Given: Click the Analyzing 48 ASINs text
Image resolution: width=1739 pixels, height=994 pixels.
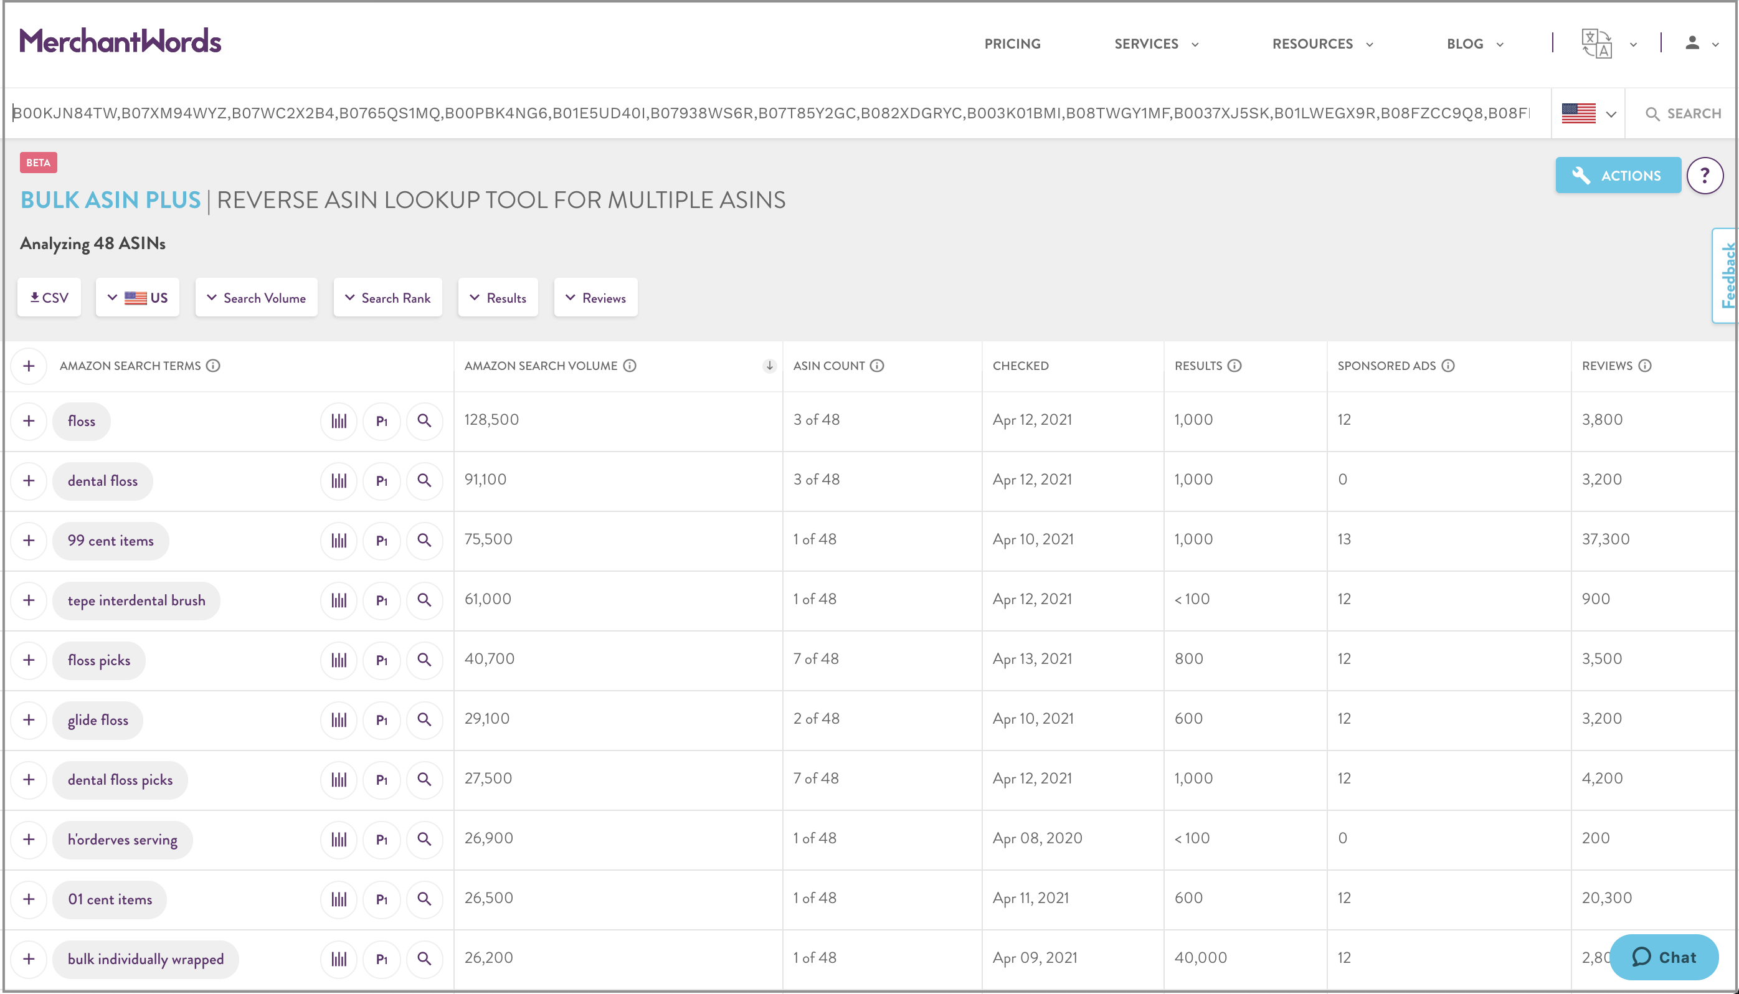Looking at the screenshot, I should pos(93,244).
